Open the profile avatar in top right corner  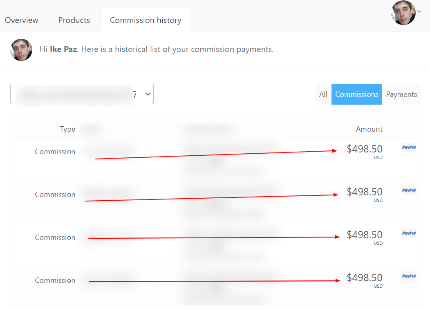pyautogui.click(x=403, y=13)
